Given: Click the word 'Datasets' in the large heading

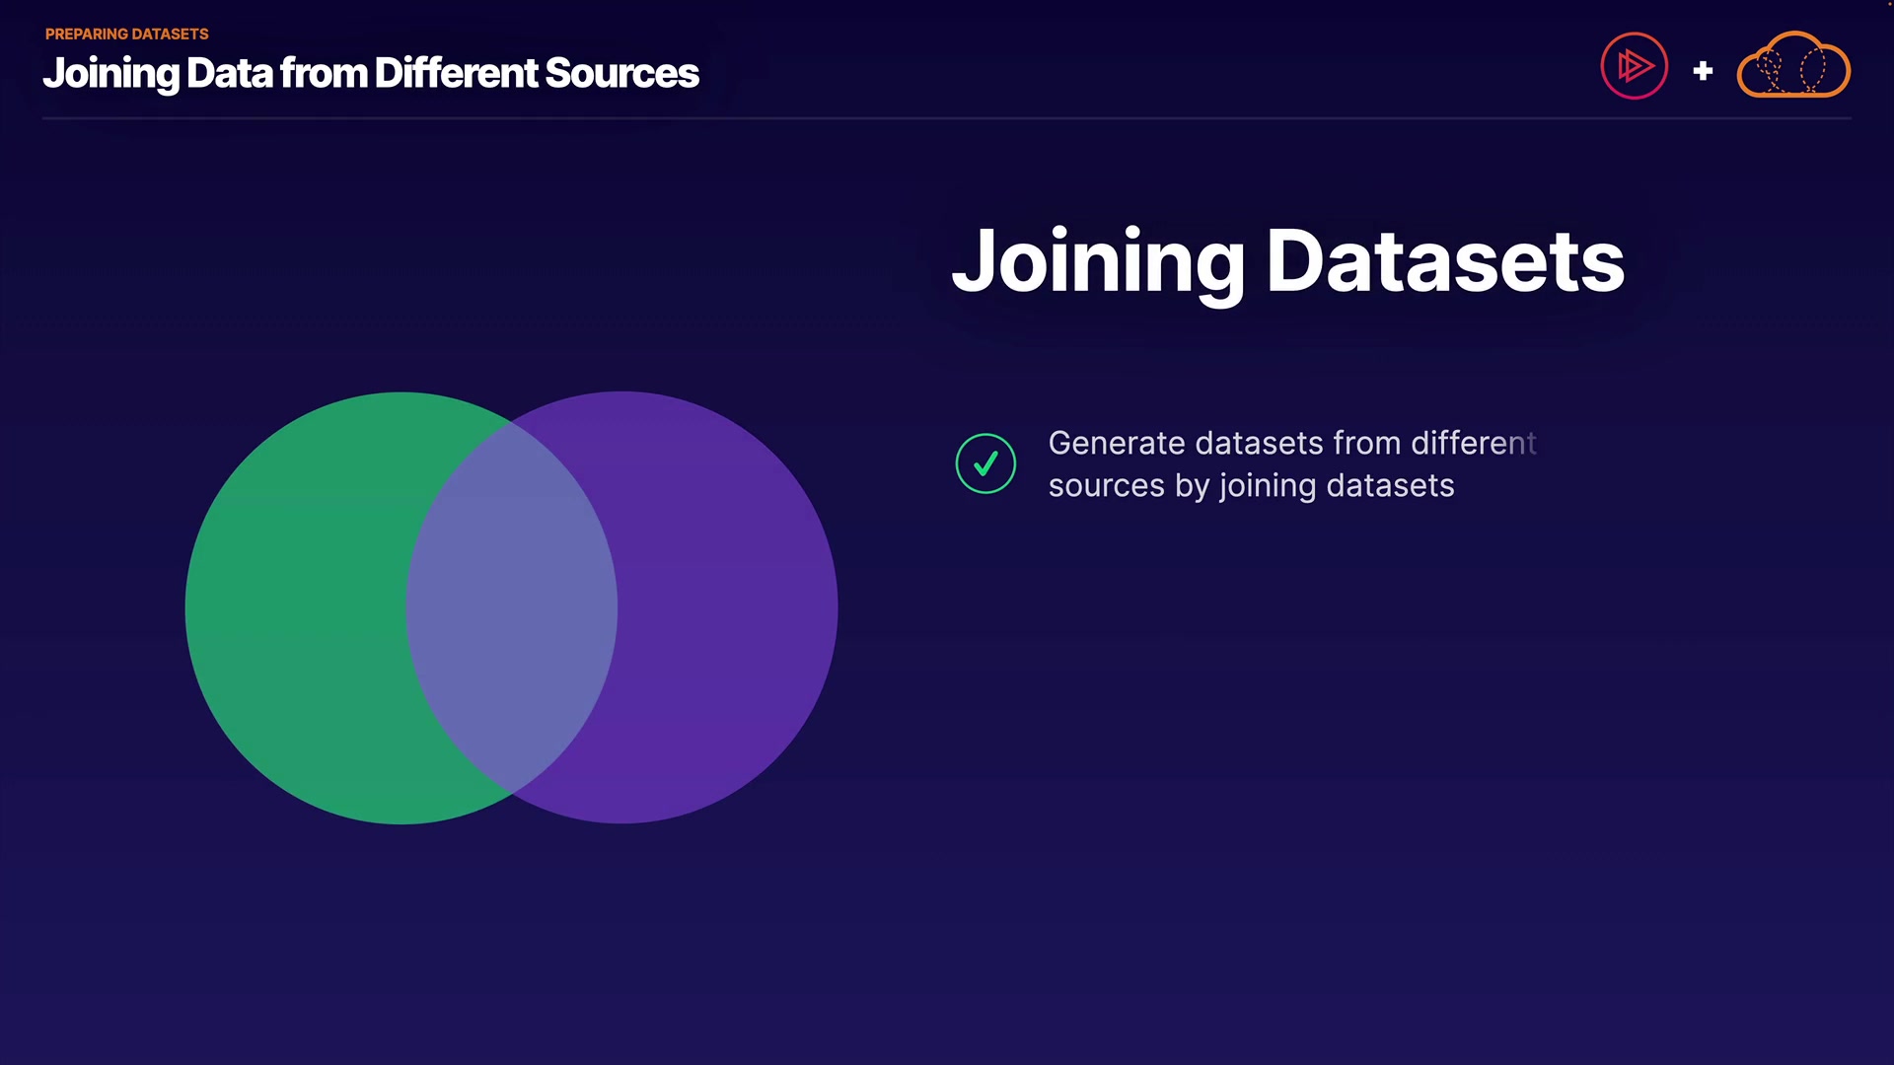Looking at the screenshot, I should click(1445, 262).
